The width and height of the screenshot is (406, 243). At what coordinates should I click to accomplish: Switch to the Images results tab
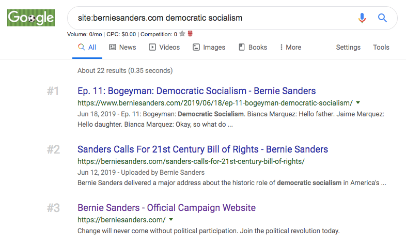209,47
